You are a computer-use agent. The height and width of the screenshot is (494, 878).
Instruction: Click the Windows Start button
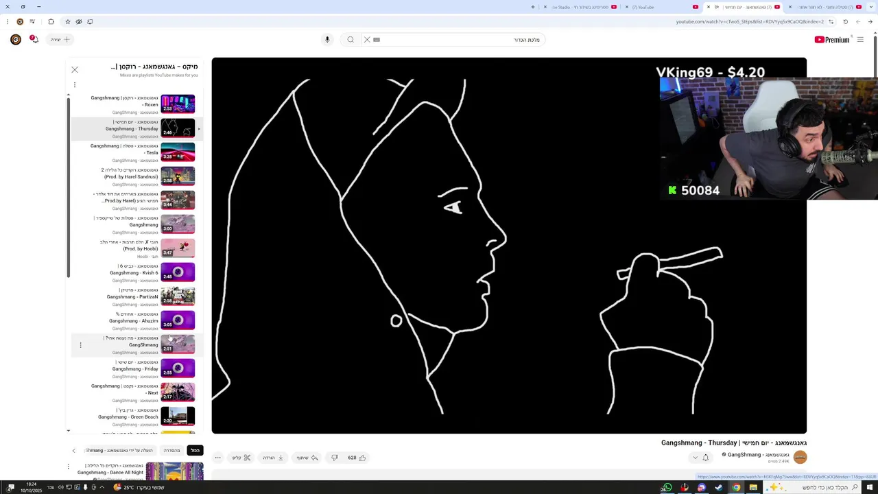[x=870, y=488]
